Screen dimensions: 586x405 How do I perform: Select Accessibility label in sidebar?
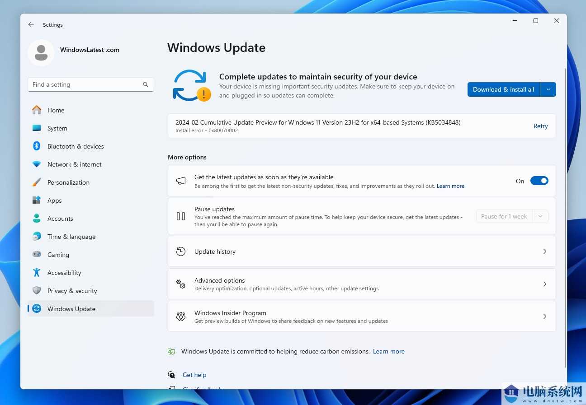[x=64, y=273]
